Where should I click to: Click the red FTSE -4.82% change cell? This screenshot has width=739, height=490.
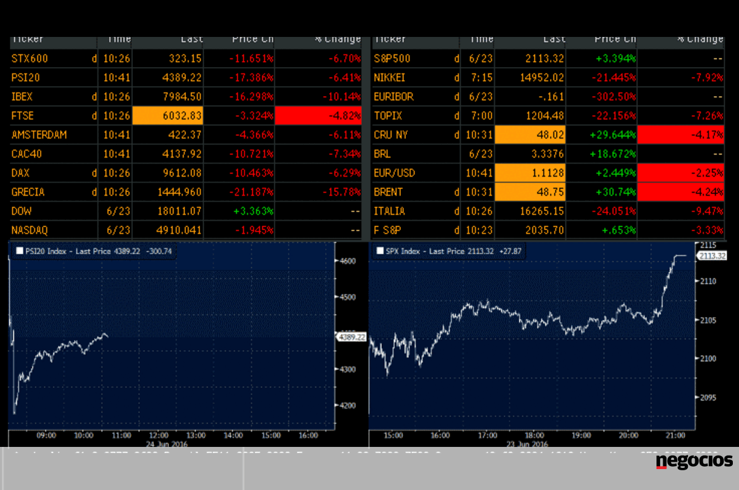click(318, 116)
